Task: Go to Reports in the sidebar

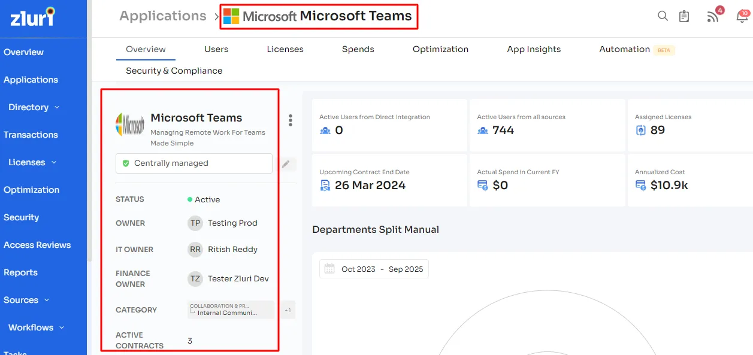Action: click(x=20, y=272)
